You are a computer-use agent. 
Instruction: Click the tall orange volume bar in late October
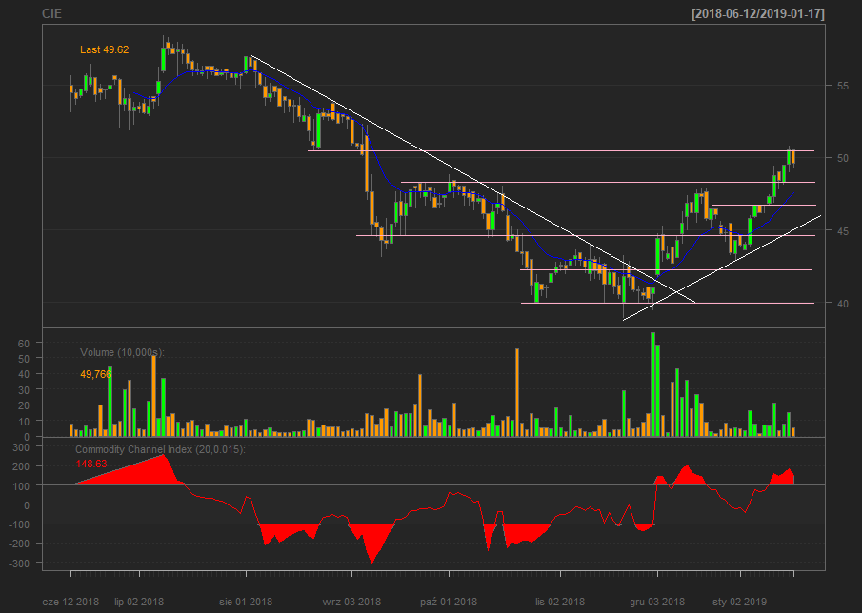(517, 393)
